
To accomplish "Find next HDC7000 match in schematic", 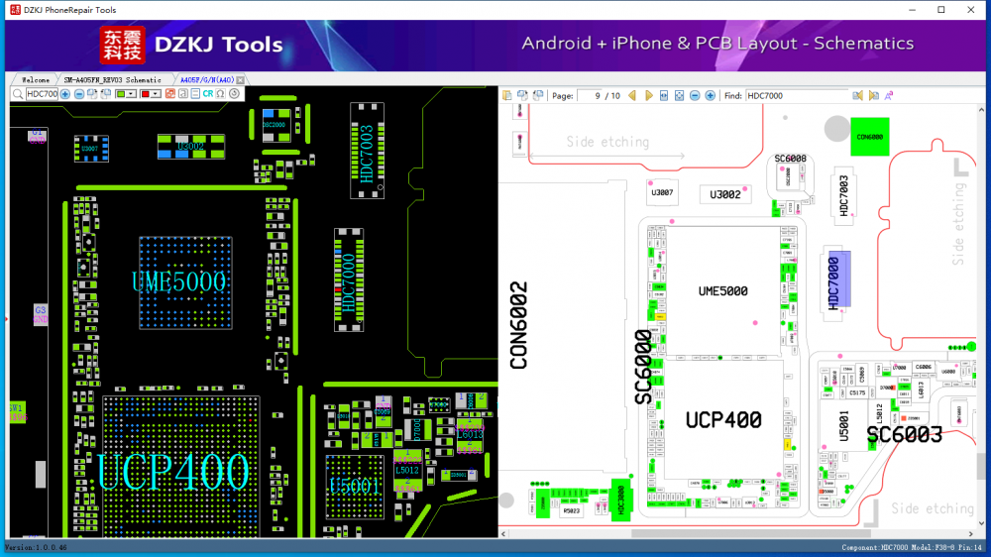I will click(873, 95).
